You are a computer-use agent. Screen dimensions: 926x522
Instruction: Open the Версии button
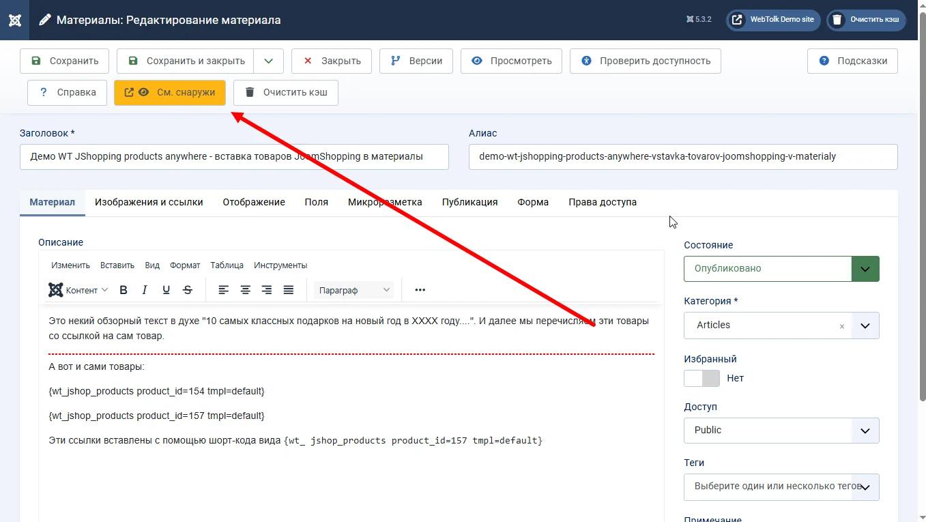416,61
